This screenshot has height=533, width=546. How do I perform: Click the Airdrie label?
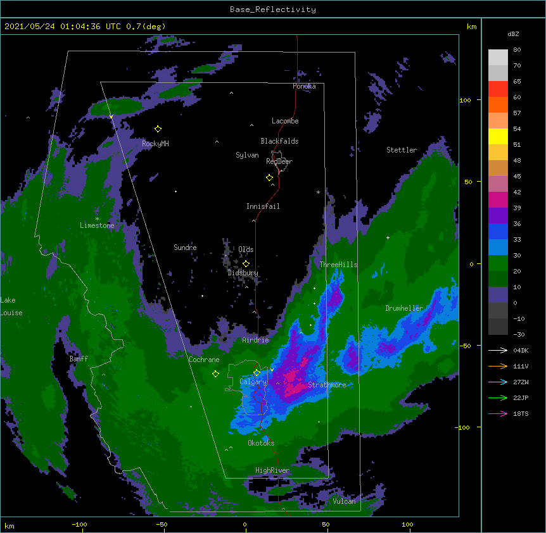(256, 340)
